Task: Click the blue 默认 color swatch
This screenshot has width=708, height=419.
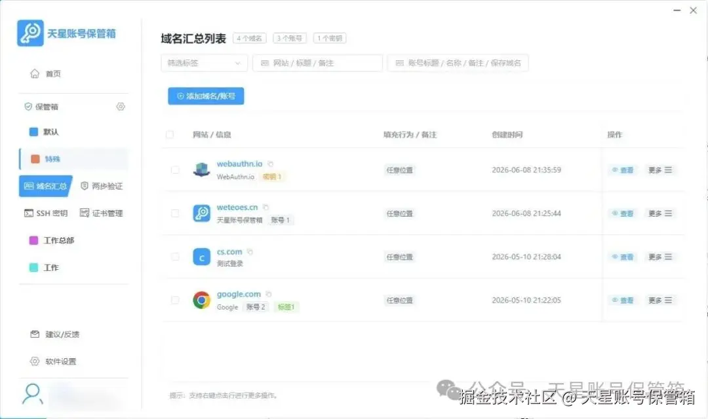Action: click(x=34, y=132)
